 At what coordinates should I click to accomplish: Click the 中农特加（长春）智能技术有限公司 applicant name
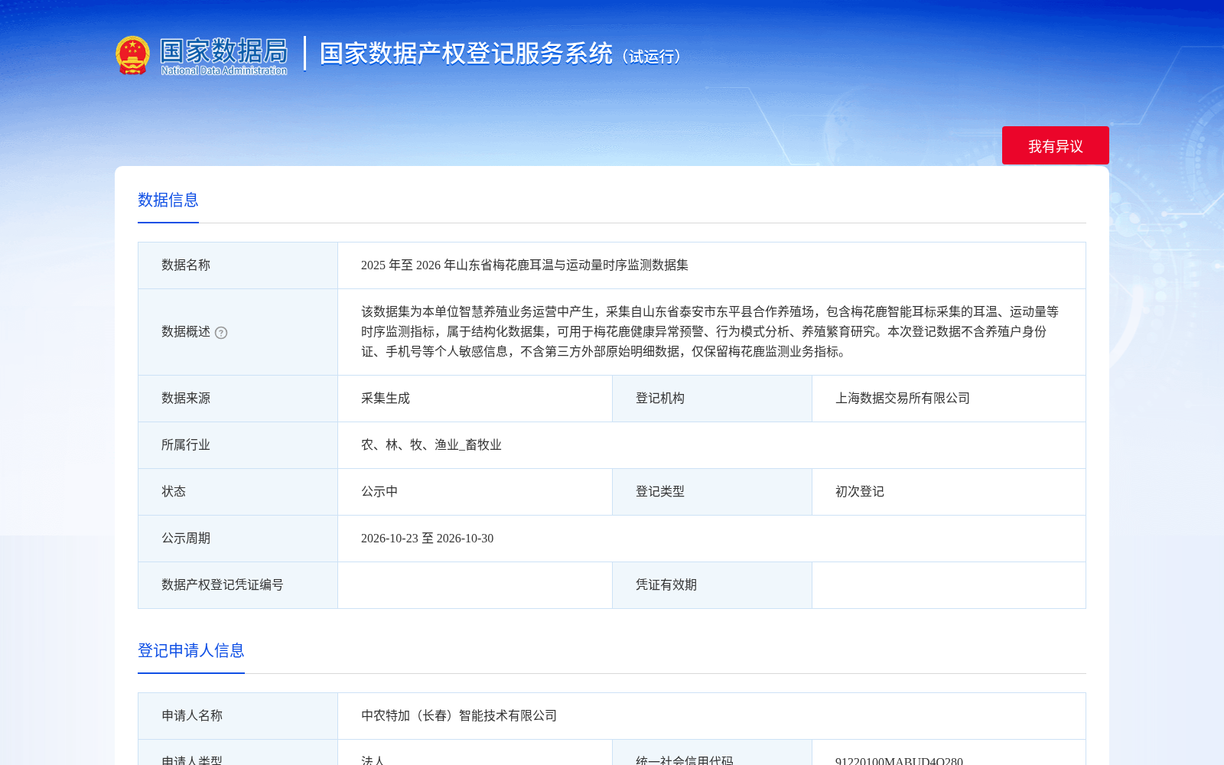(459, 715)
